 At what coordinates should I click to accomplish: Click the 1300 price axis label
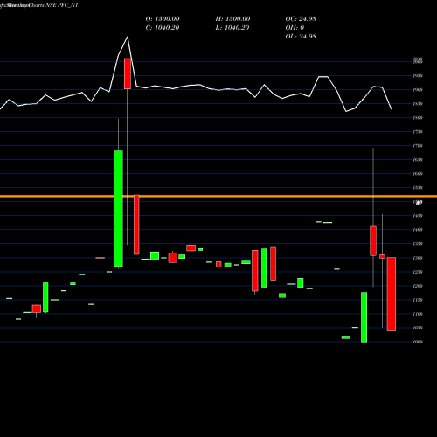pyautogui.click(x=418, y=258)
